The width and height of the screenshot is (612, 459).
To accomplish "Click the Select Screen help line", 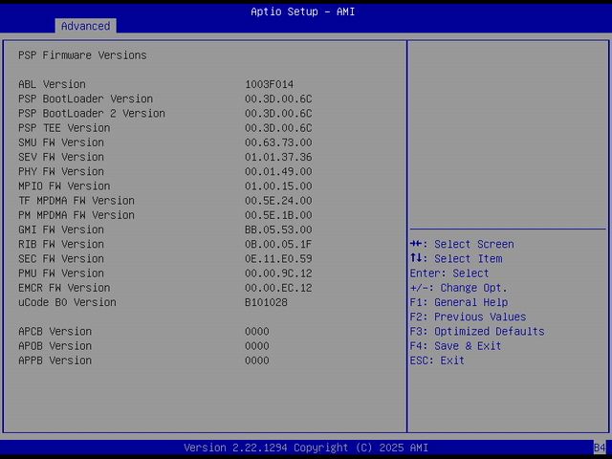I will pyautogui.click(x=462, y=245).
